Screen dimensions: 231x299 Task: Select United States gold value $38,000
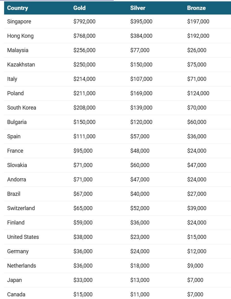[x=83, y=237]
